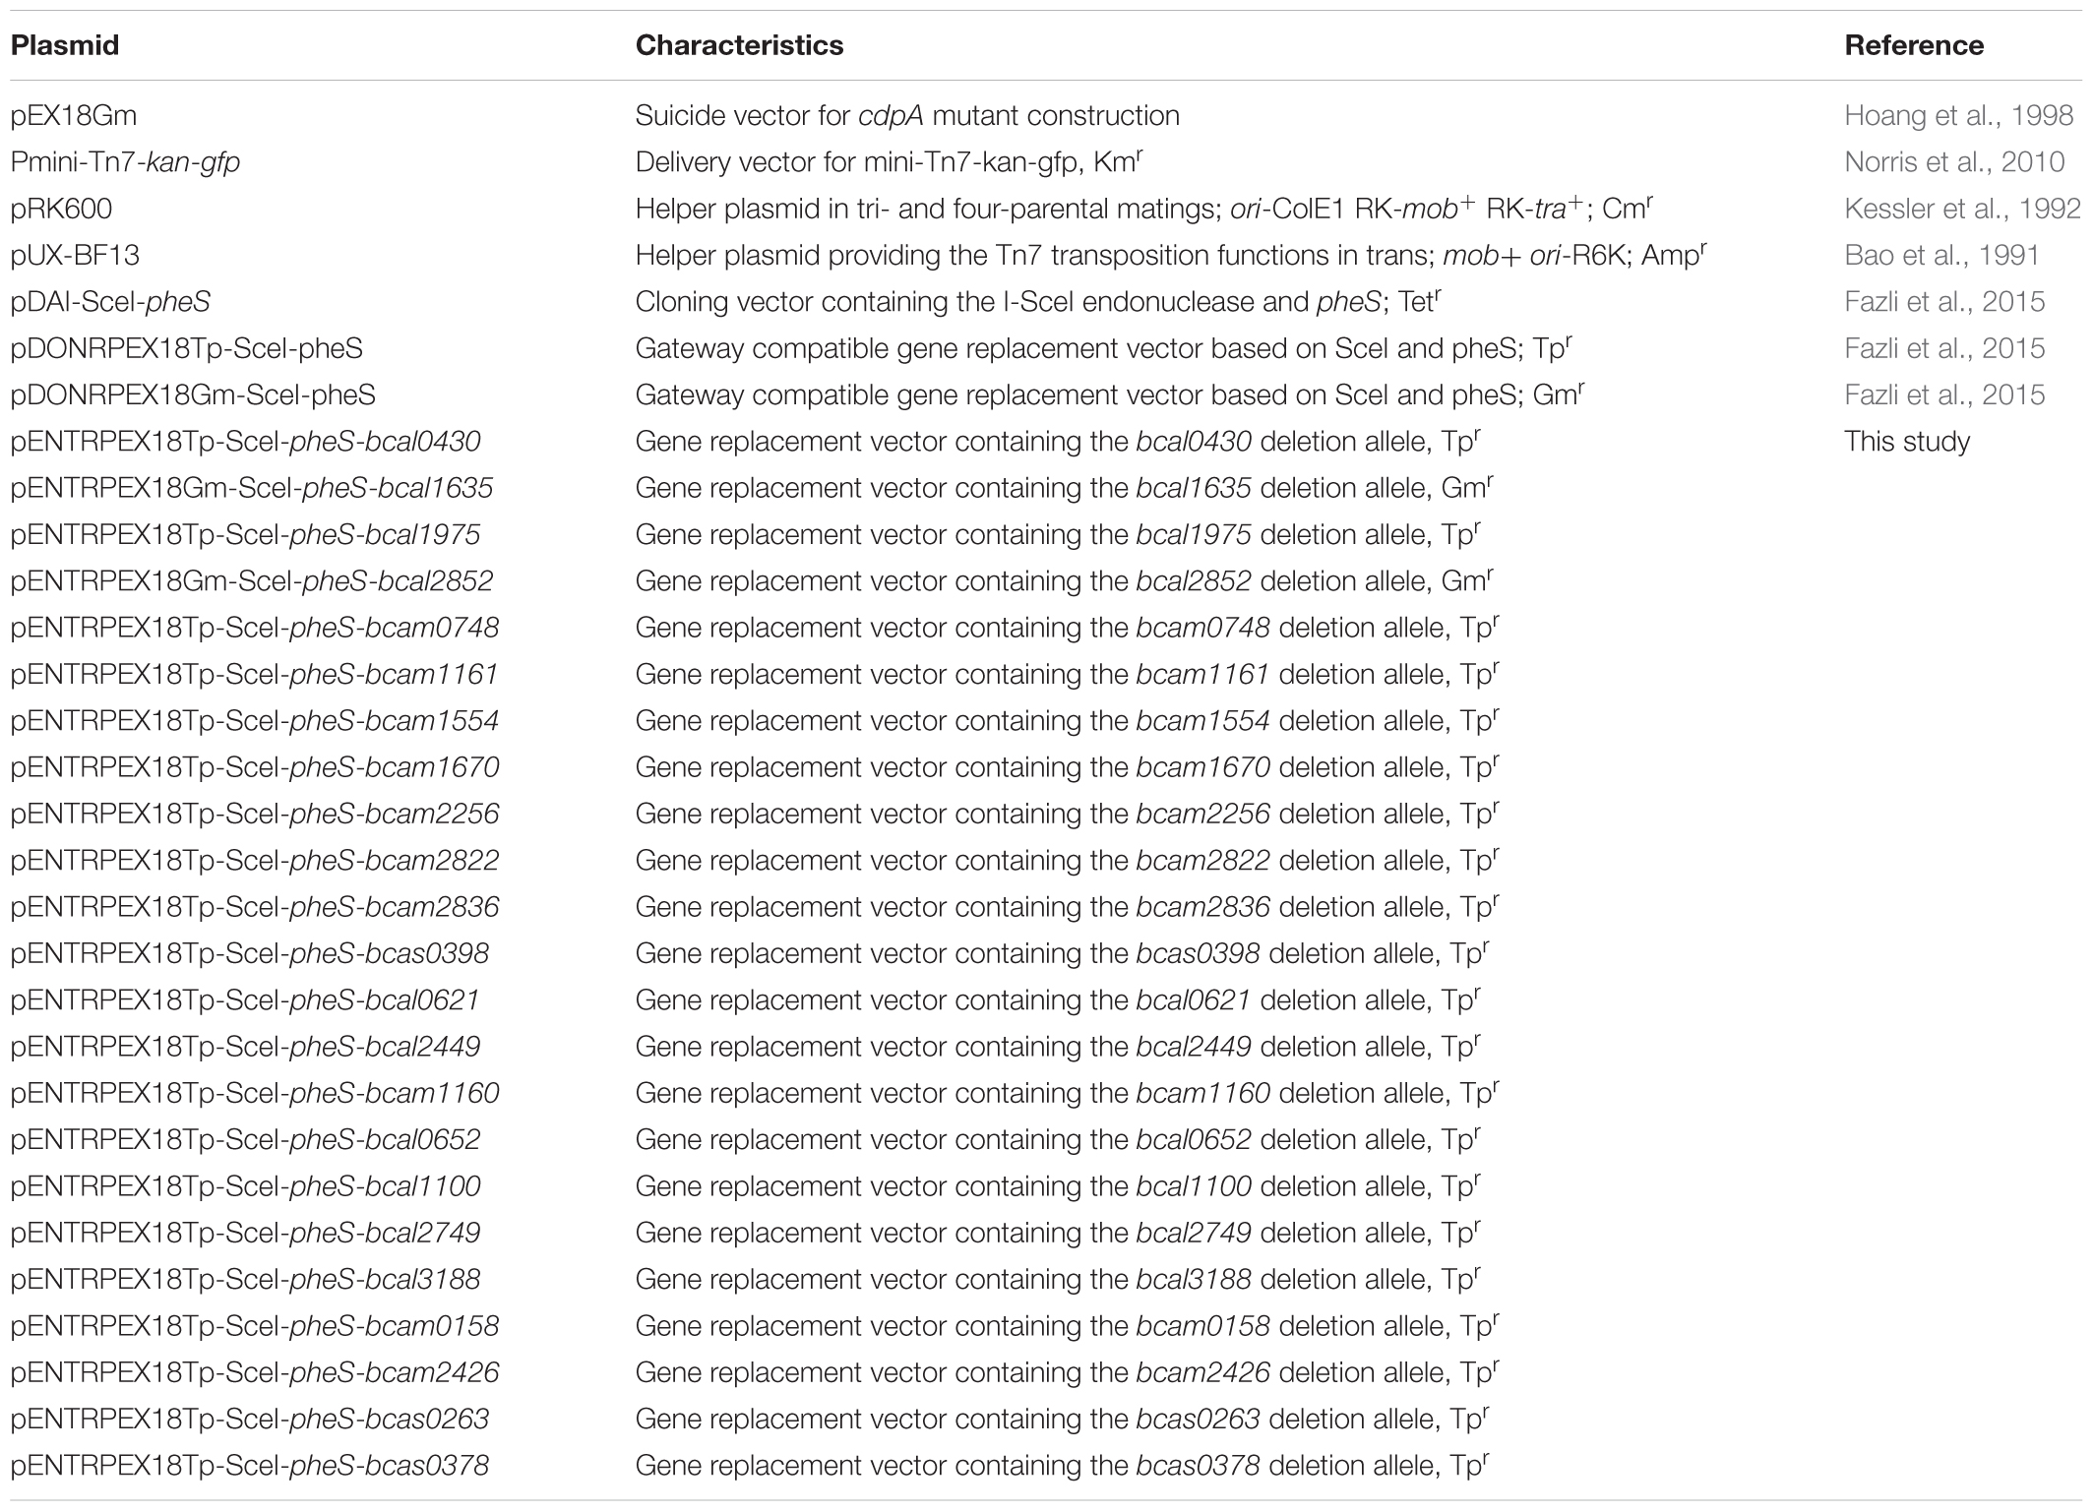
Task: Click Fazli et al., 2015 beside pDONRPEX18Gm-SceI-pheS
Action: coord(1944,395)
